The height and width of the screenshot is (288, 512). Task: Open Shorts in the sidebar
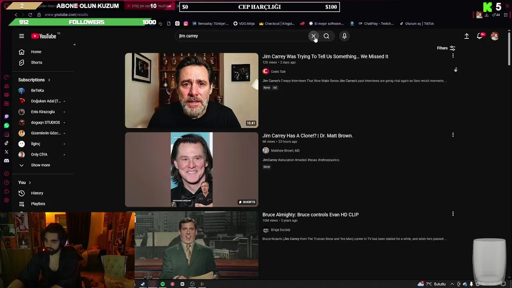tap(43, 62)
